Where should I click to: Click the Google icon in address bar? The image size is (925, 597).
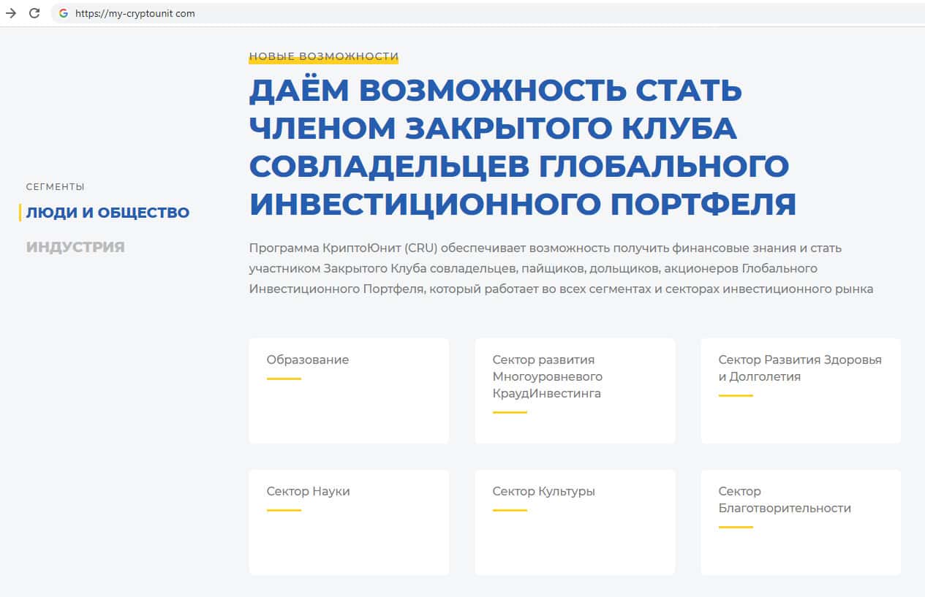click(x=63, y=13)
